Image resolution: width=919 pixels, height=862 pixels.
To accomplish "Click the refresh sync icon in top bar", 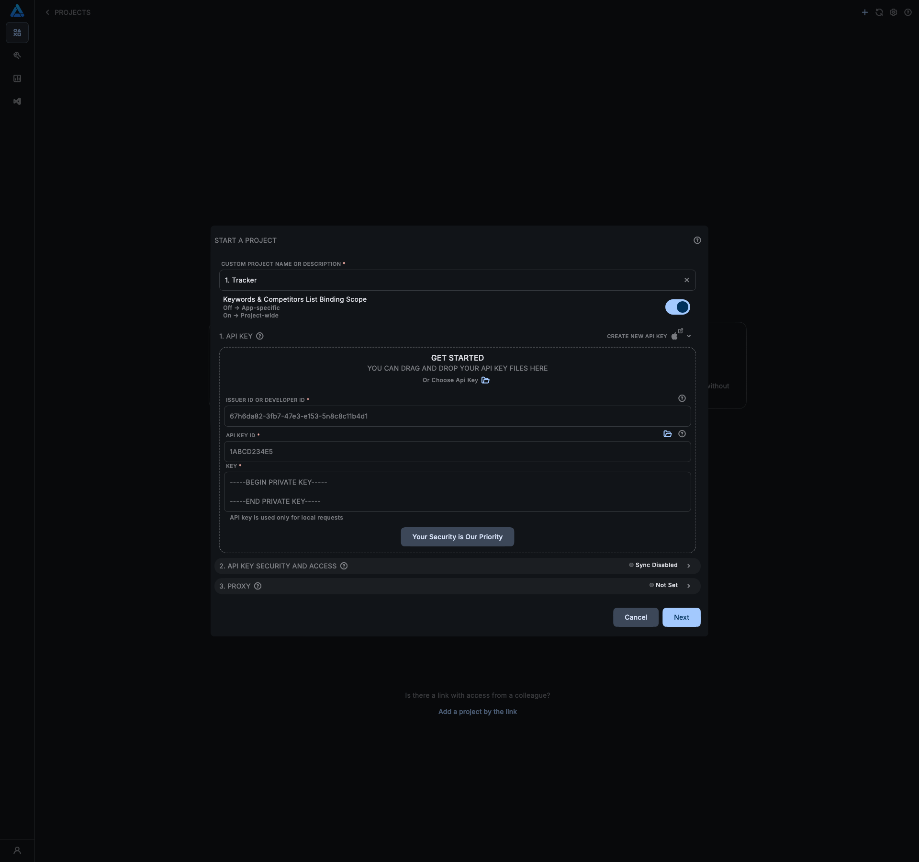I will tap(879, 12).
